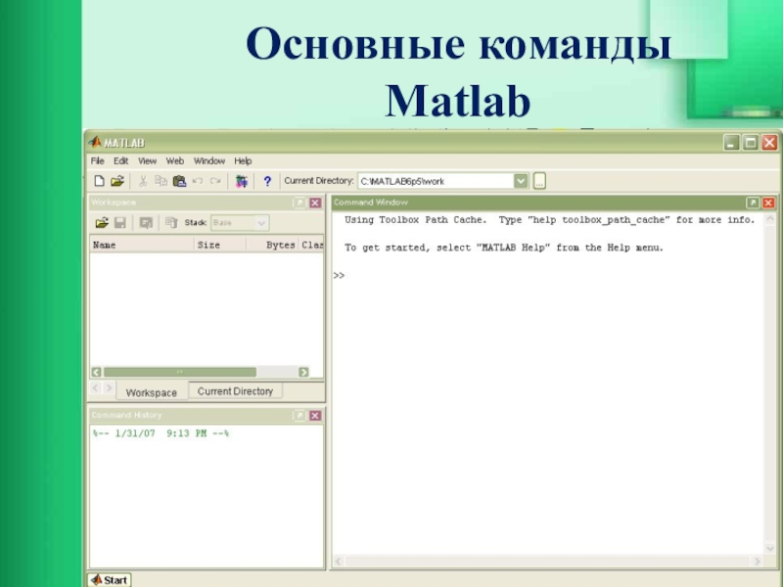Minimize the MATLAB window
Screen dimensions: 783x587
731,143
